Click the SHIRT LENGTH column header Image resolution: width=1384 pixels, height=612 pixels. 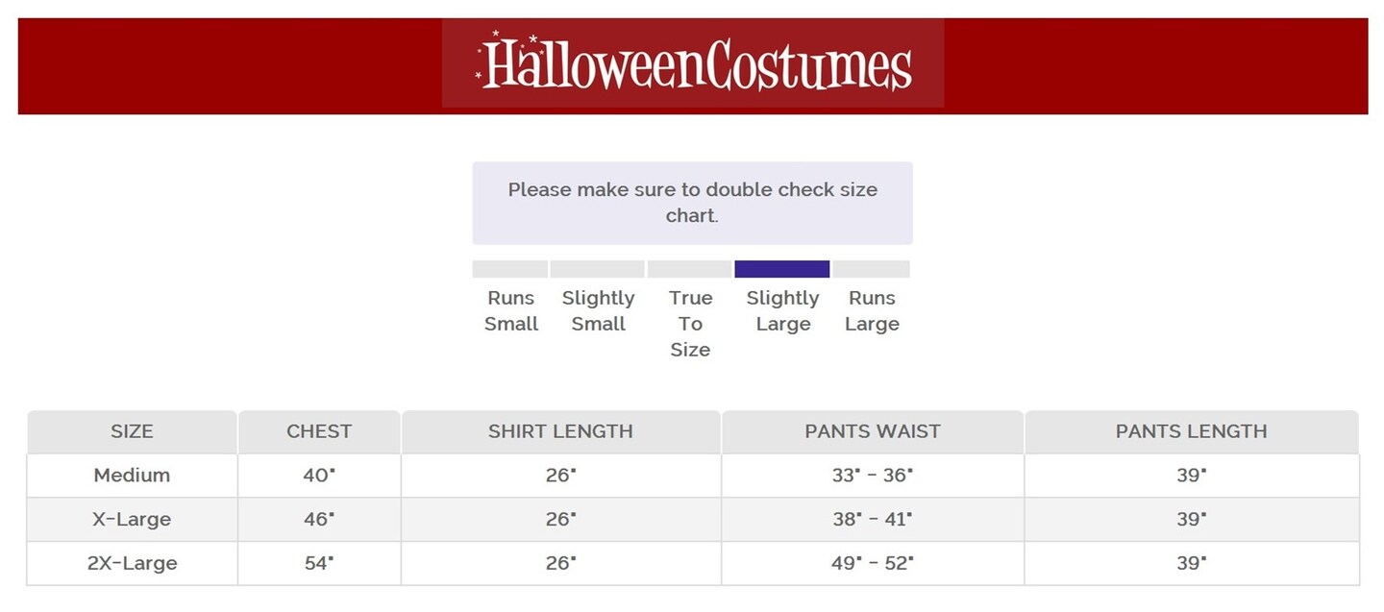560,431
